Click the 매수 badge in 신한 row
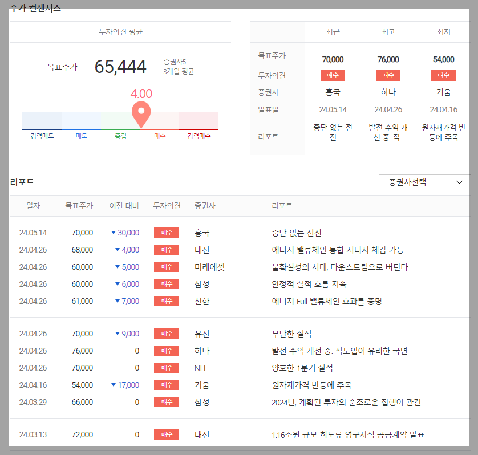 [x=167, y=301]
